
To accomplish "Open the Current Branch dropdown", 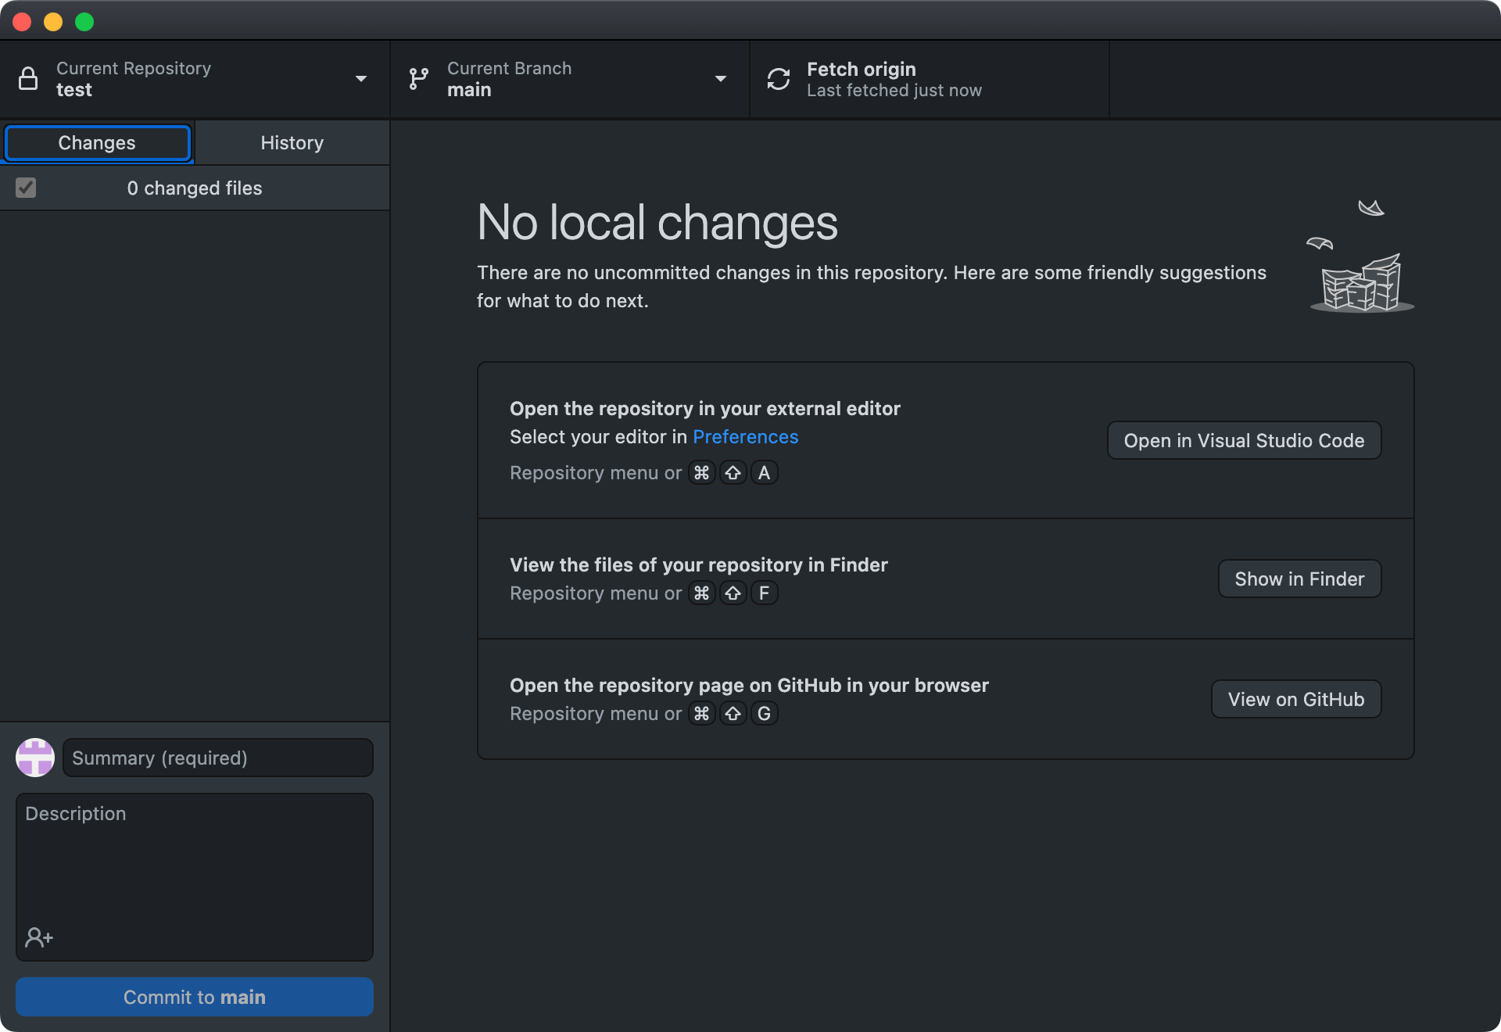I will coord(721,78).
